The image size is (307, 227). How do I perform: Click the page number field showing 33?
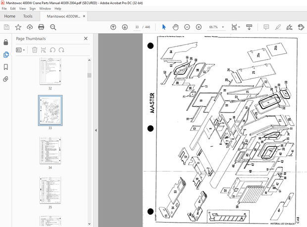[137, 27]
